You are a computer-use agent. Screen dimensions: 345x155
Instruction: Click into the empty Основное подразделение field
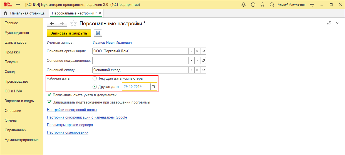pyautogui.click(x=140, y=60)
